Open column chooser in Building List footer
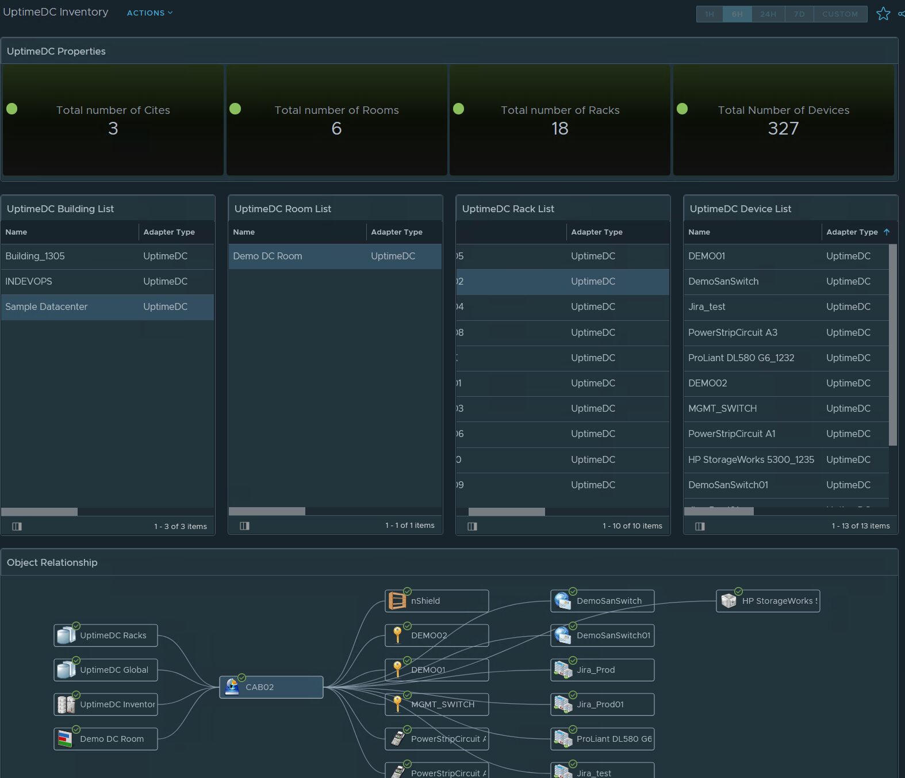The height and width of the screenshot is (778, 905). coord(17,526)
